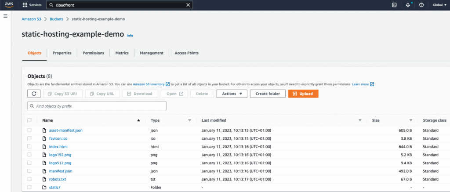Viewport: 450px width, 192px height.
Task: Click the refresh objects button
Action: click(x=34, y=94)
